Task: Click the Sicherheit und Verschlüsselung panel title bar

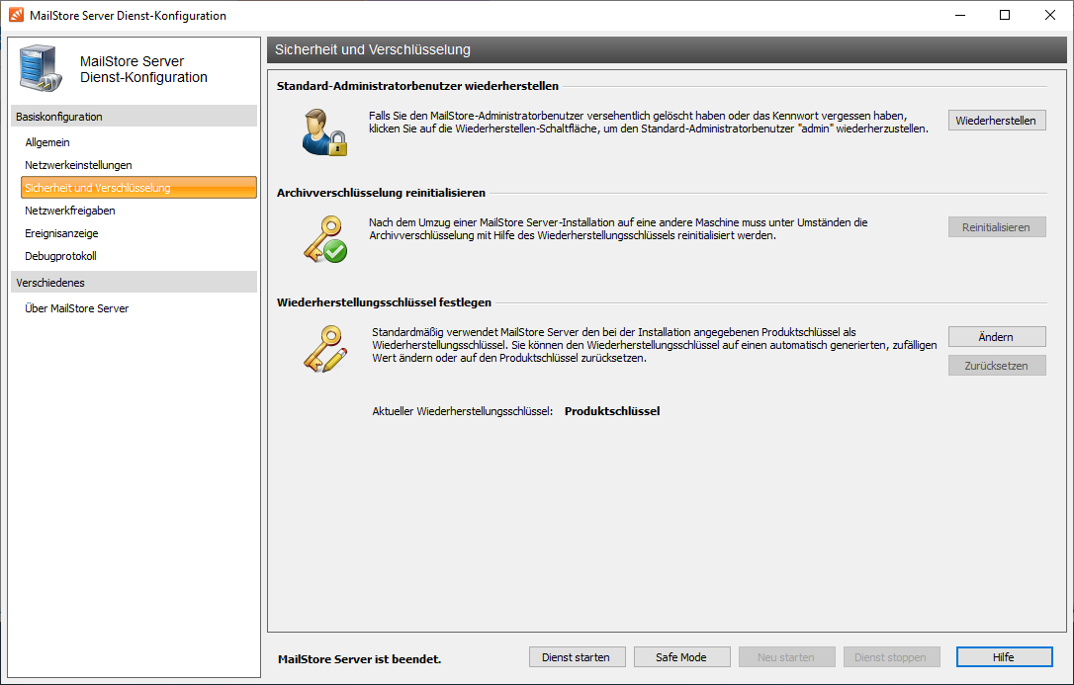Action: [668, 50]
